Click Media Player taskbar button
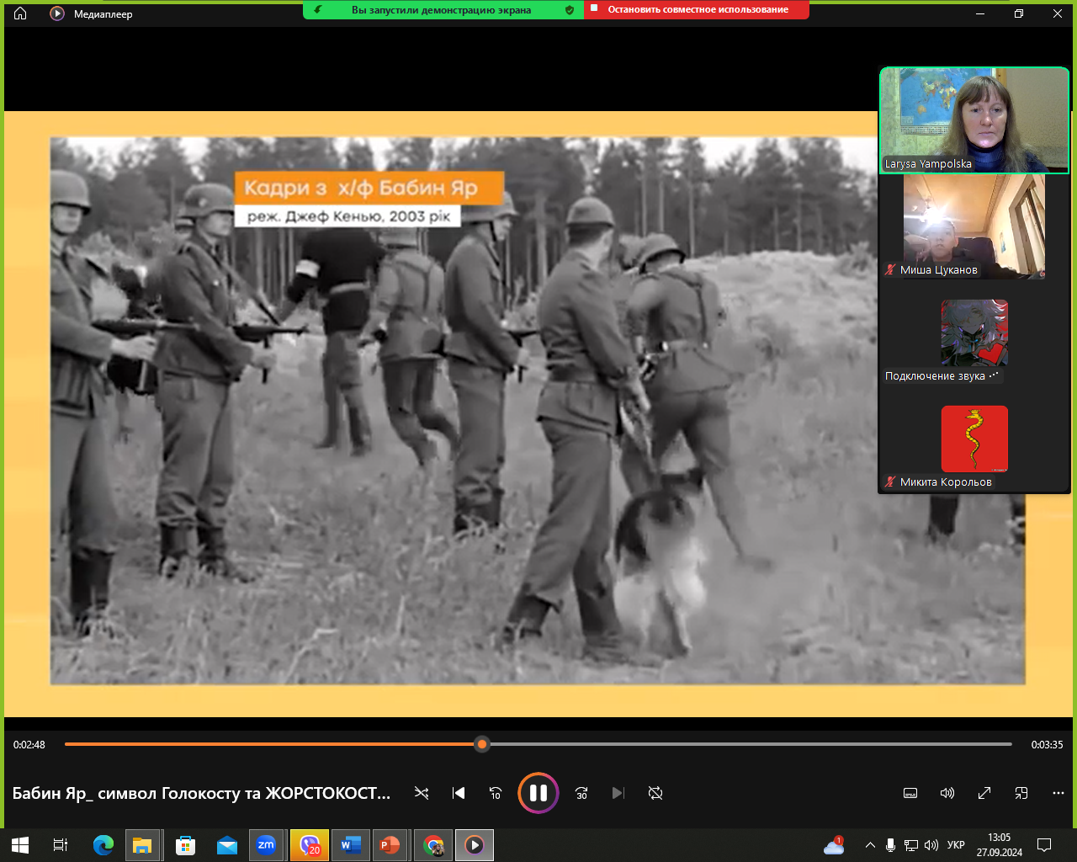Viewport: 1077px width, 862px height. (x=475, y=845)
